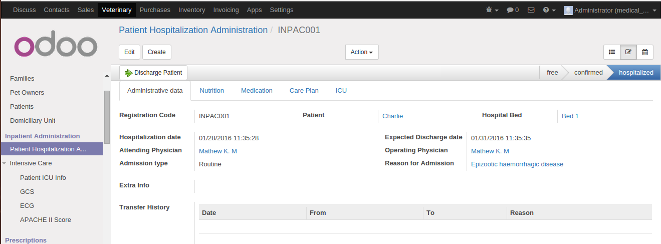The height and width of the screenshot is (244, 661).
Task: Open the Medication tab
Action: [257, 91]
